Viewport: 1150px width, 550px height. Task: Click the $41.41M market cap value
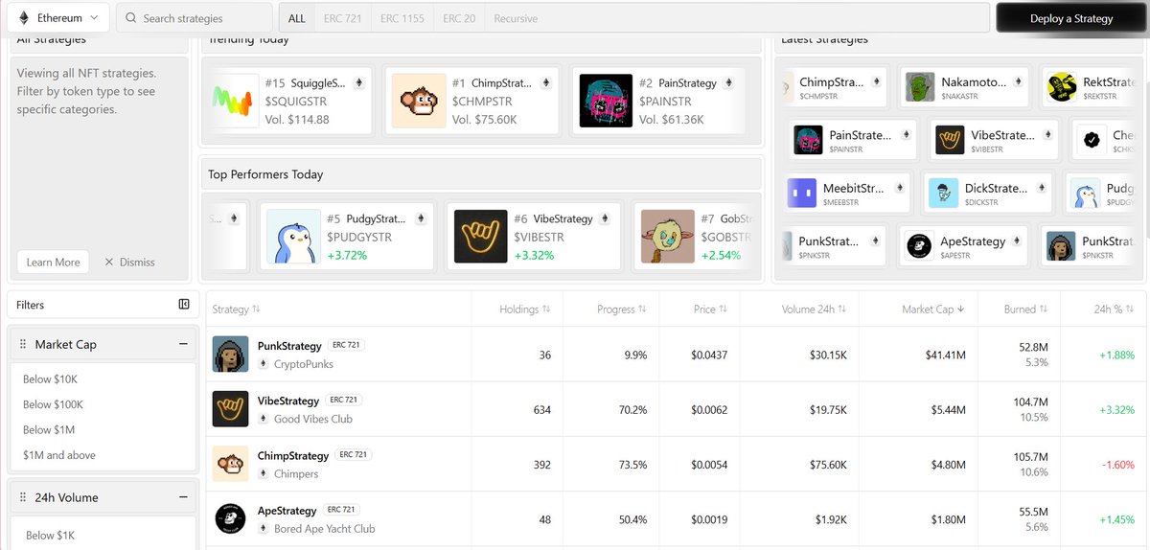pos(945,355)
